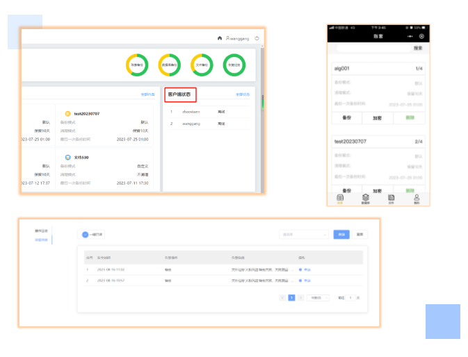This screenshot has height=357, width=468.
Task: Click confirm link in first alert row
Action: click(307, 269)
